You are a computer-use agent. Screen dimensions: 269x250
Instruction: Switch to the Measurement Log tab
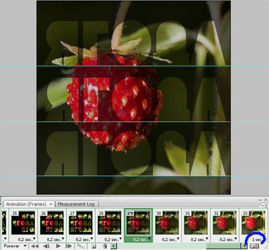[x=76, y=204]
